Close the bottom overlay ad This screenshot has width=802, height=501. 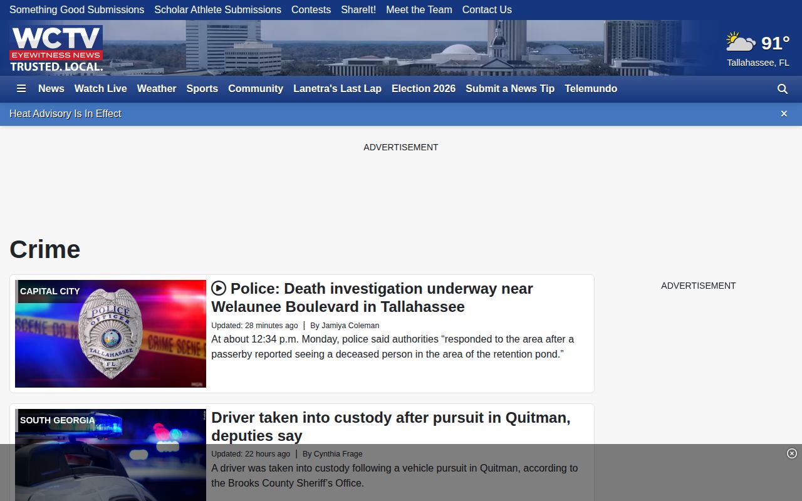792,453
